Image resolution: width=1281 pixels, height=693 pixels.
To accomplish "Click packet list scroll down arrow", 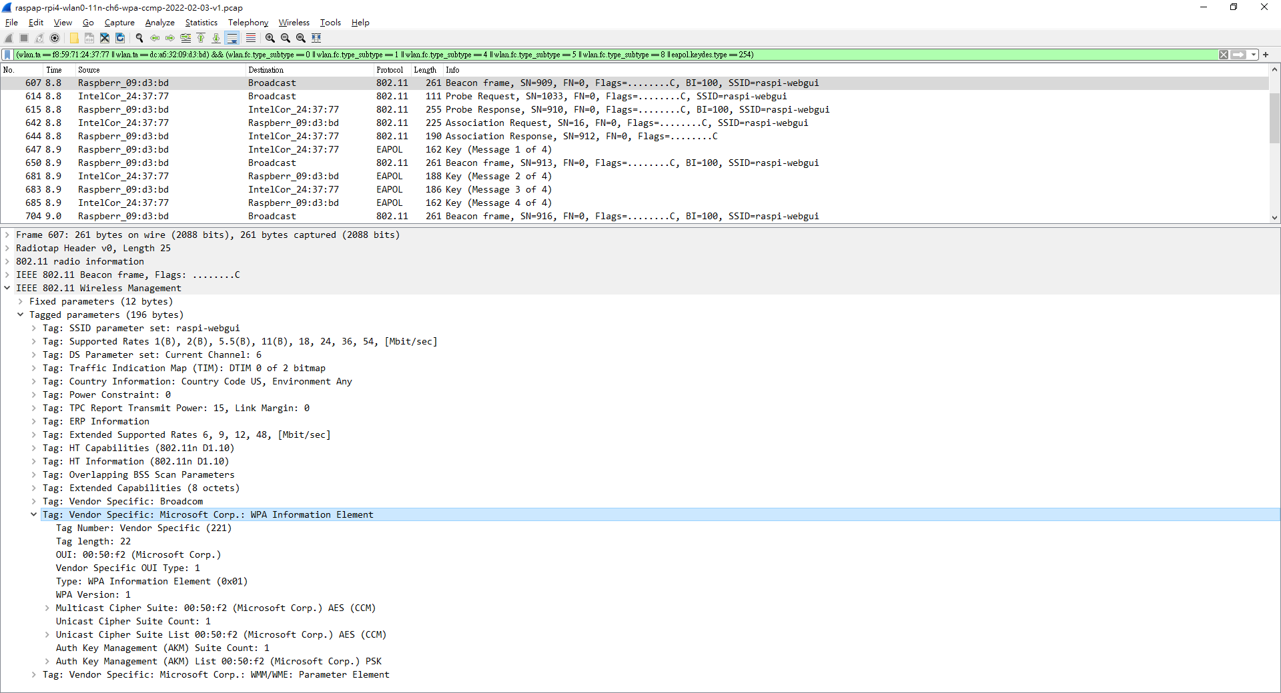I will (x=1274, y=217).
